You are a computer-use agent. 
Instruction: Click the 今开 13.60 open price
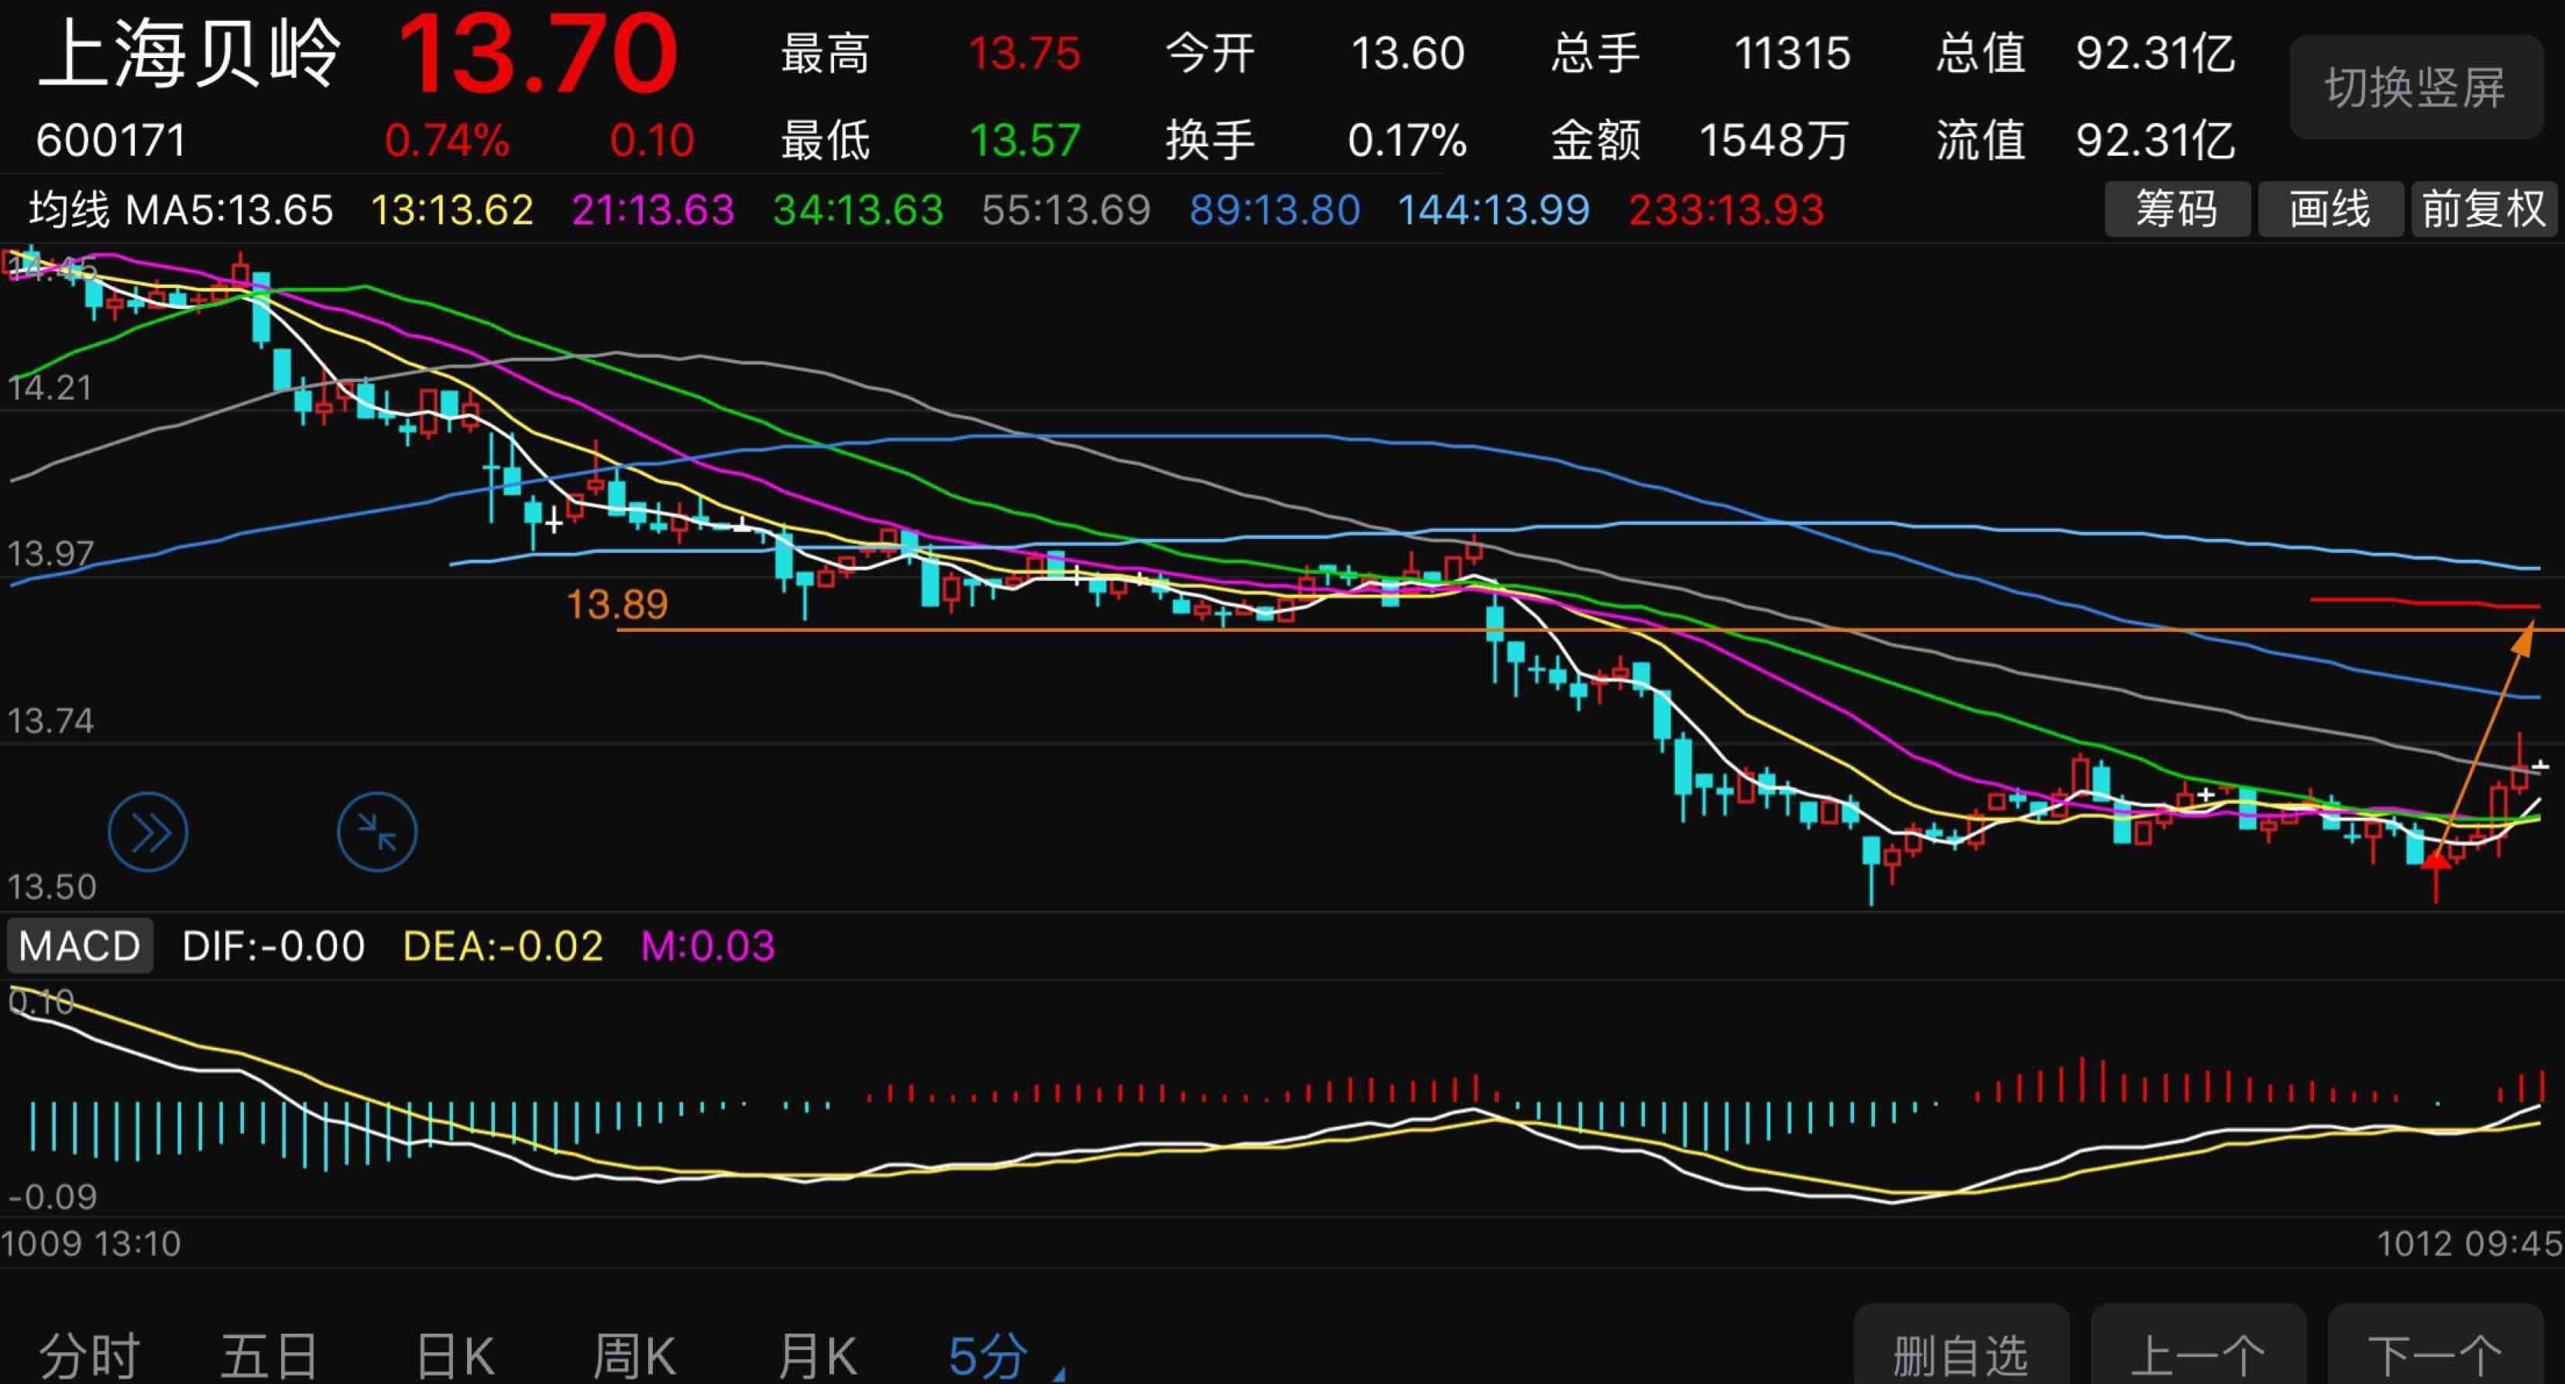[1407, 53]
